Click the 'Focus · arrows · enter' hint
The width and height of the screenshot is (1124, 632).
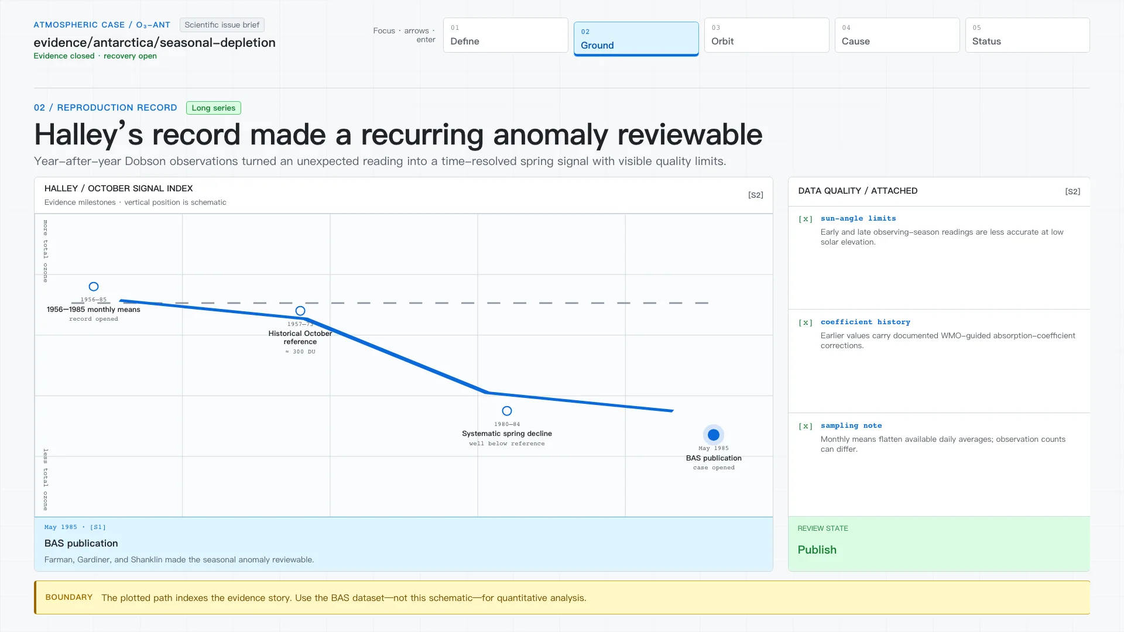click(x=404, y=35)
